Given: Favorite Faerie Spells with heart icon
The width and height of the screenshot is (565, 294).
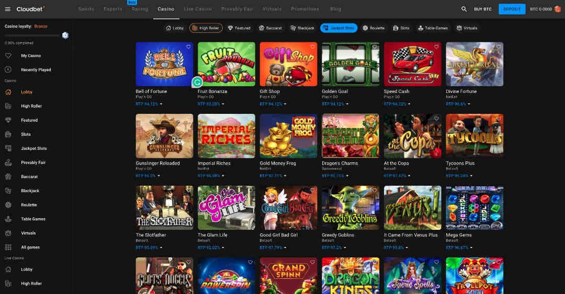Looking at the screenshot, I should tap(436, 262).
